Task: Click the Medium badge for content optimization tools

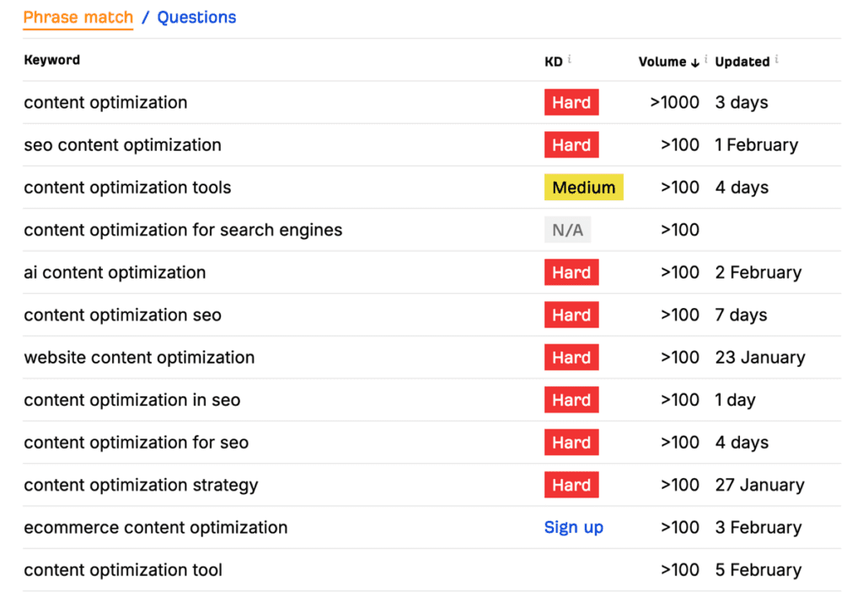Action: pyautogui.click(x=583, y=187)
